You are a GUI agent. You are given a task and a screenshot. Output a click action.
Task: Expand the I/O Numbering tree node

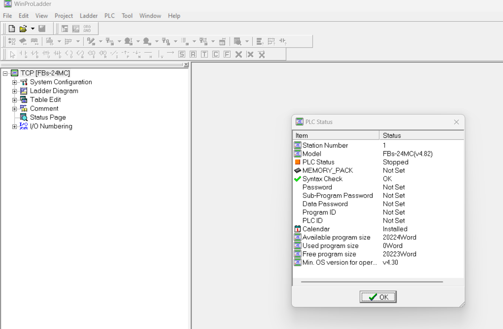[x=15, y=127]
